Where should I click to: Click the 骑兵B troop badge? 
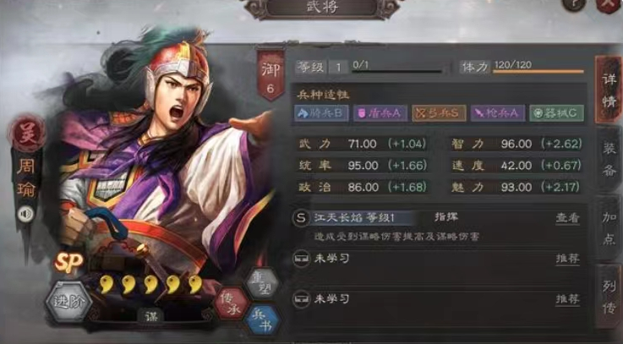[321, 113]
